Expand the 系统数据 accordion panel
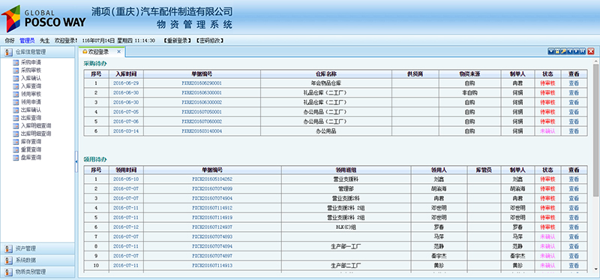 [37, 260]
